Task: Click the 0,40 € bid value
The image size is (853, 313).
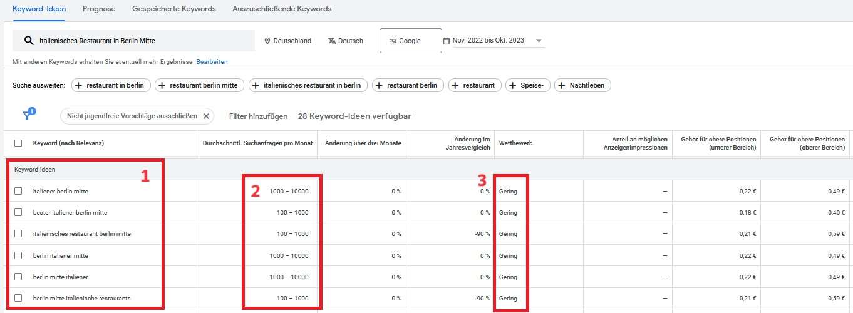Action: tap(836, 212)
